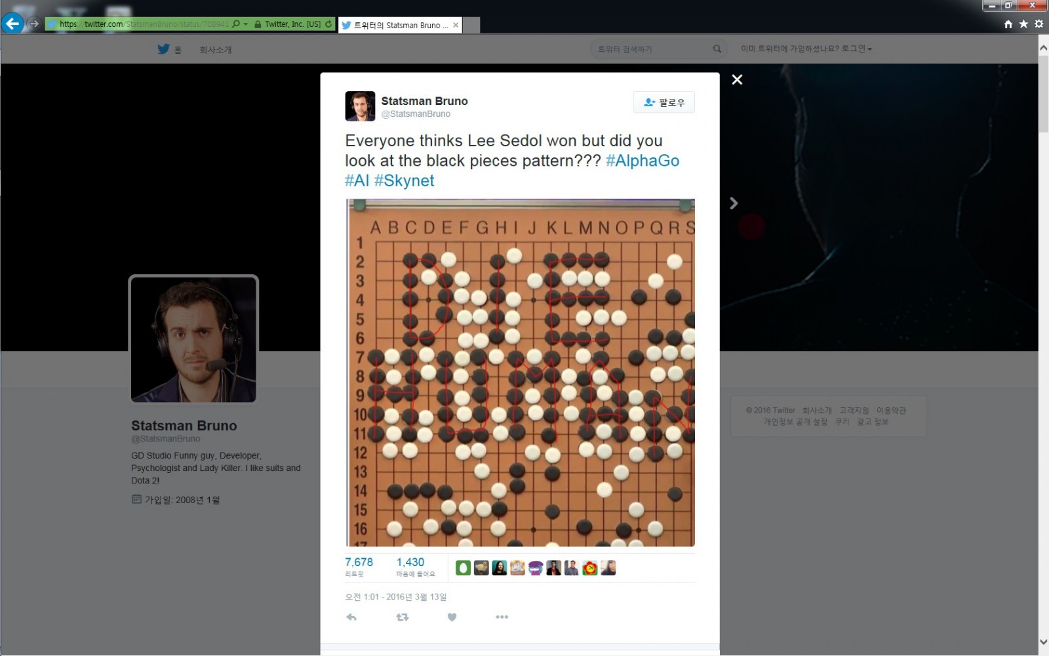Click the browser home icon
This screenshot has height=656, width=1049.
pos(1008,24)
